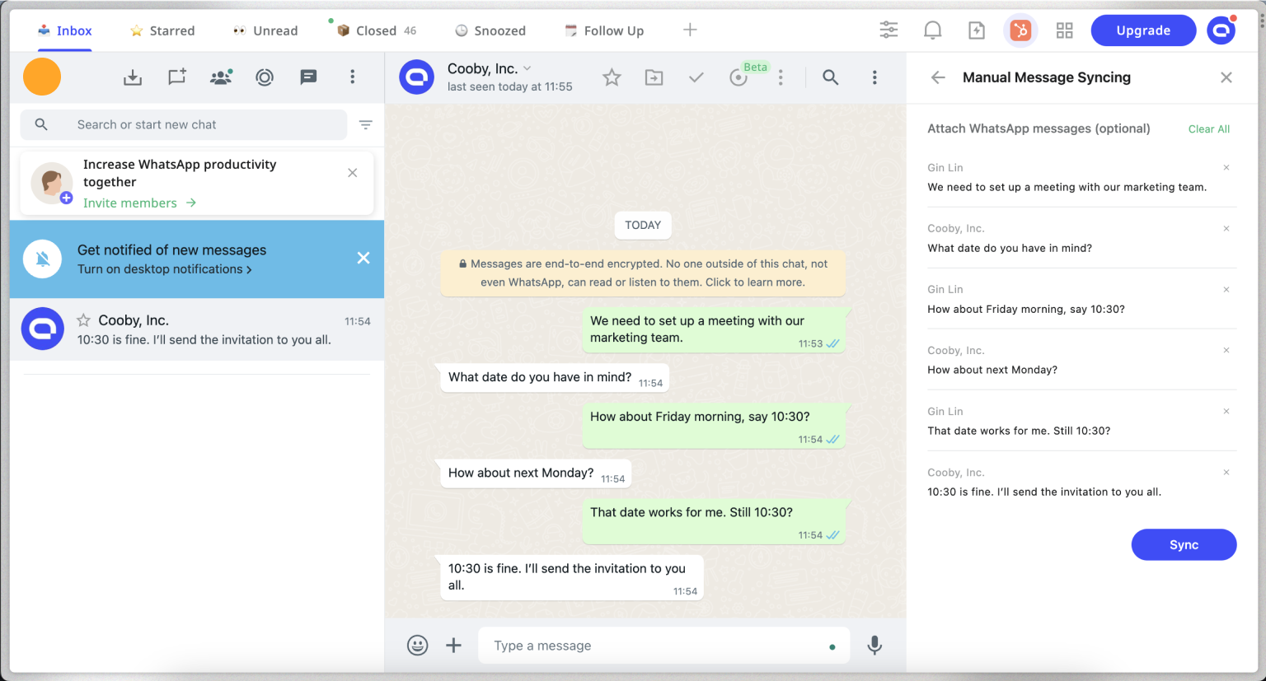1266x681 pixels.
Task: Dismiss the Increase WhatsApp productivity card
Action: (353, 173)
